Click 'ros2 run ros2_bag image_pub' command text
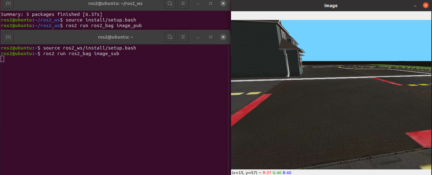 [104, 26]
